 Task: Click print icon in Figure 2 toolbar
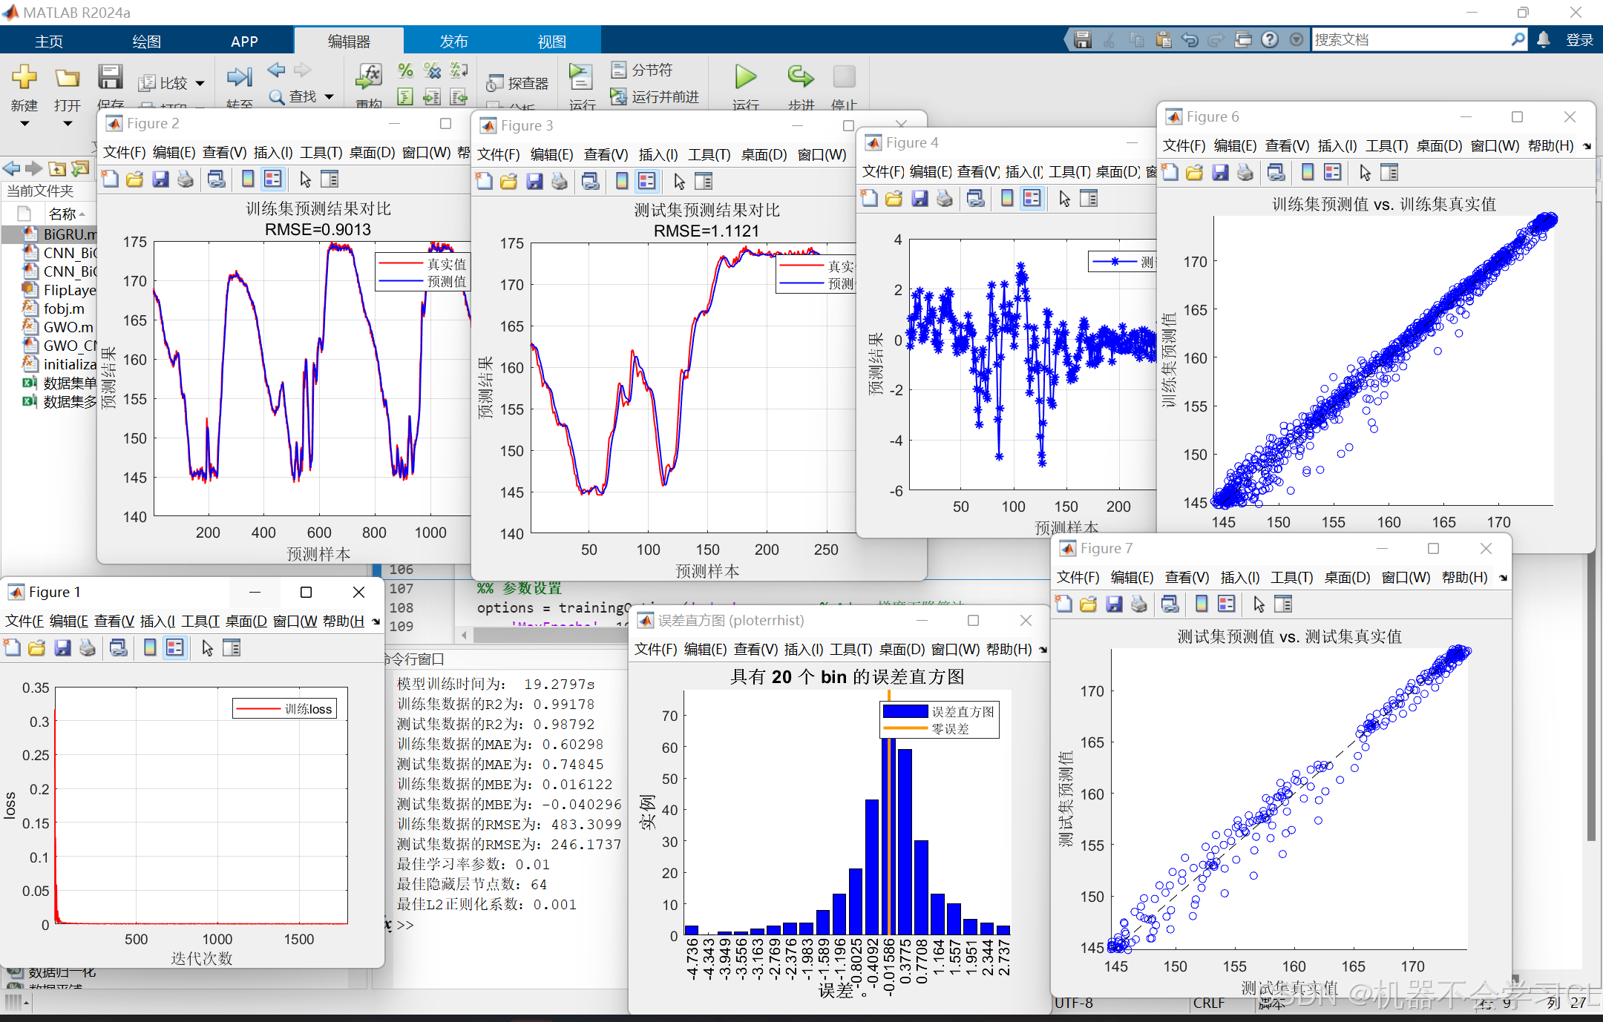(x=186, y=179)
